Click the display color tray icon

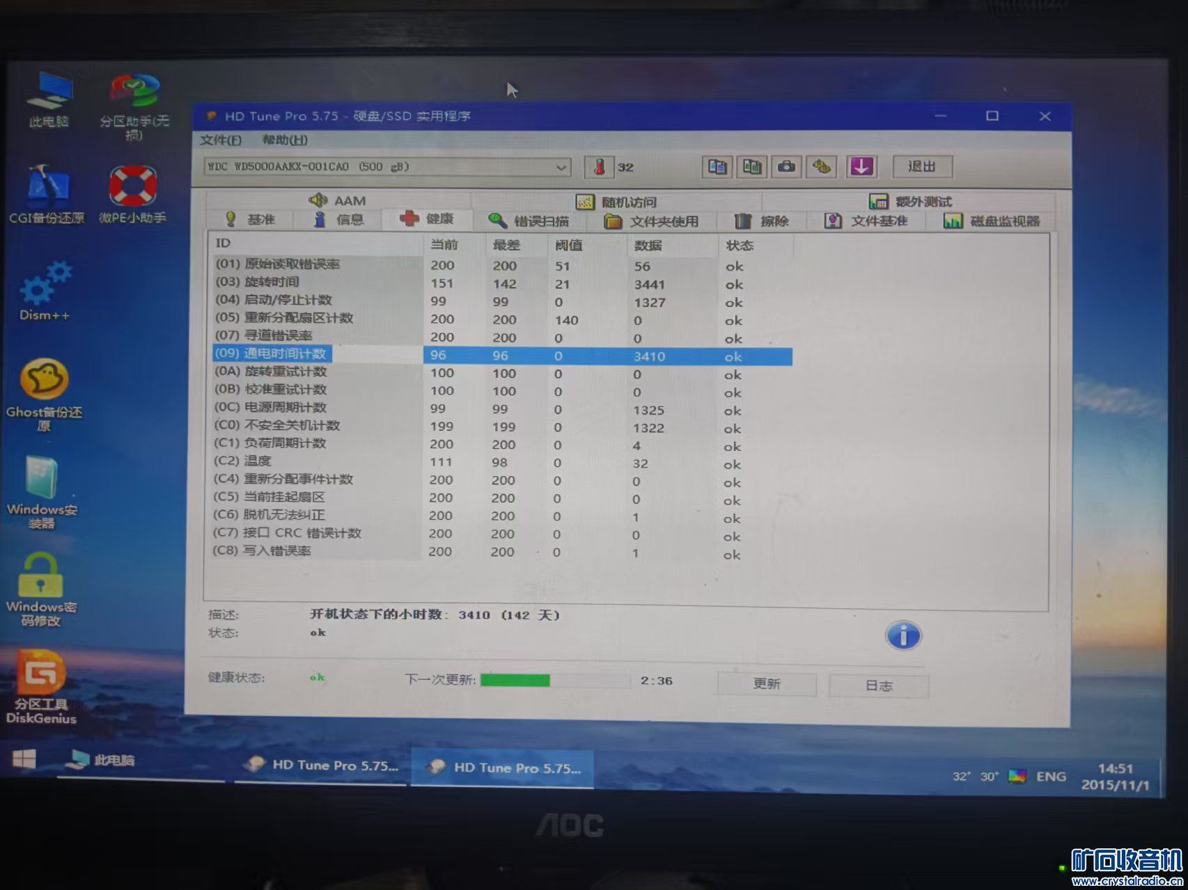coord(1017,776)
